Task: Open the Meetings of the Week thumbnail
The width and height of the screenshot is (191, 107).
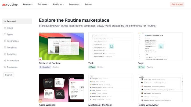Action: [111, 88]
